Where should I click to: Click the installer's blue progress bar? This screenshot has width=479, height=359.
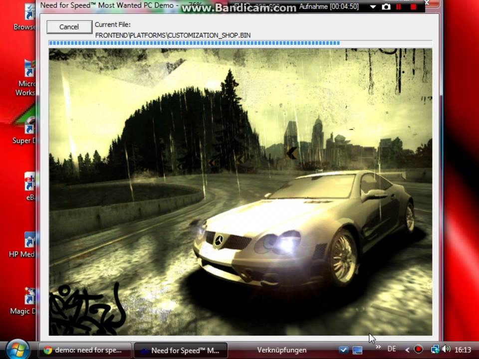(x=240, y=43)
